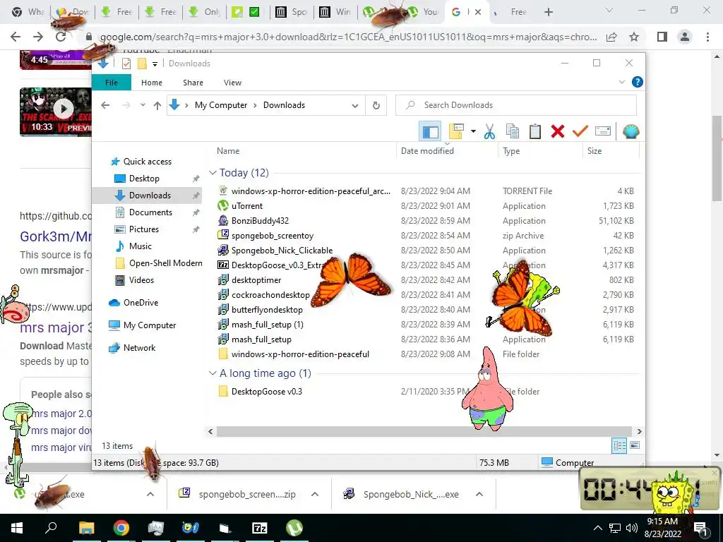Open Spongebob_Nick exe download options chevron
Screen dimensions: 723x542
pos(479,495)
